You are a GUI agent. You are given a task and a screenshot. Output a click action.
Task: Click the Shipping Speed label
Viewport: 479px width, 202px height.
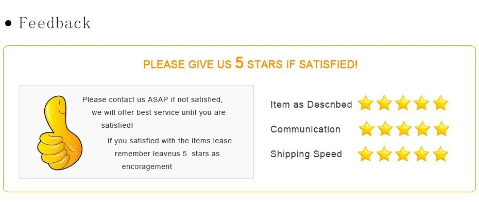tap(306, 154)
